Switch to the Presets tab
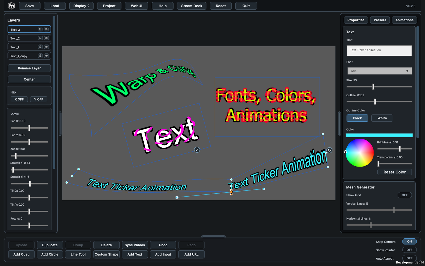This screenshot has width=425, height=266. tap(380, 20)
